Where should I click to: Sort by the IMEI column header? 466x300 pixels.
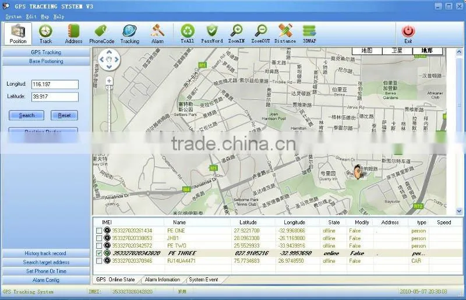107,222
